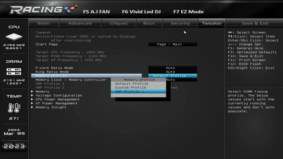Click the DRAM 2131 MHZ reading
Image resolution: width=283 pixels, height=159 pixels.
[14, 80]
